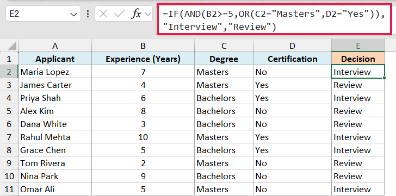Click Dana White's experience value 3

(143, 124)
